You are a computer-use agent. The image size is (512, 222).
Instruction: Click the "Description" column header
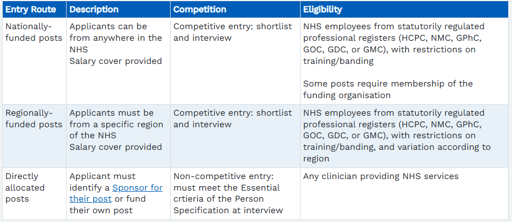pos(94,9)
